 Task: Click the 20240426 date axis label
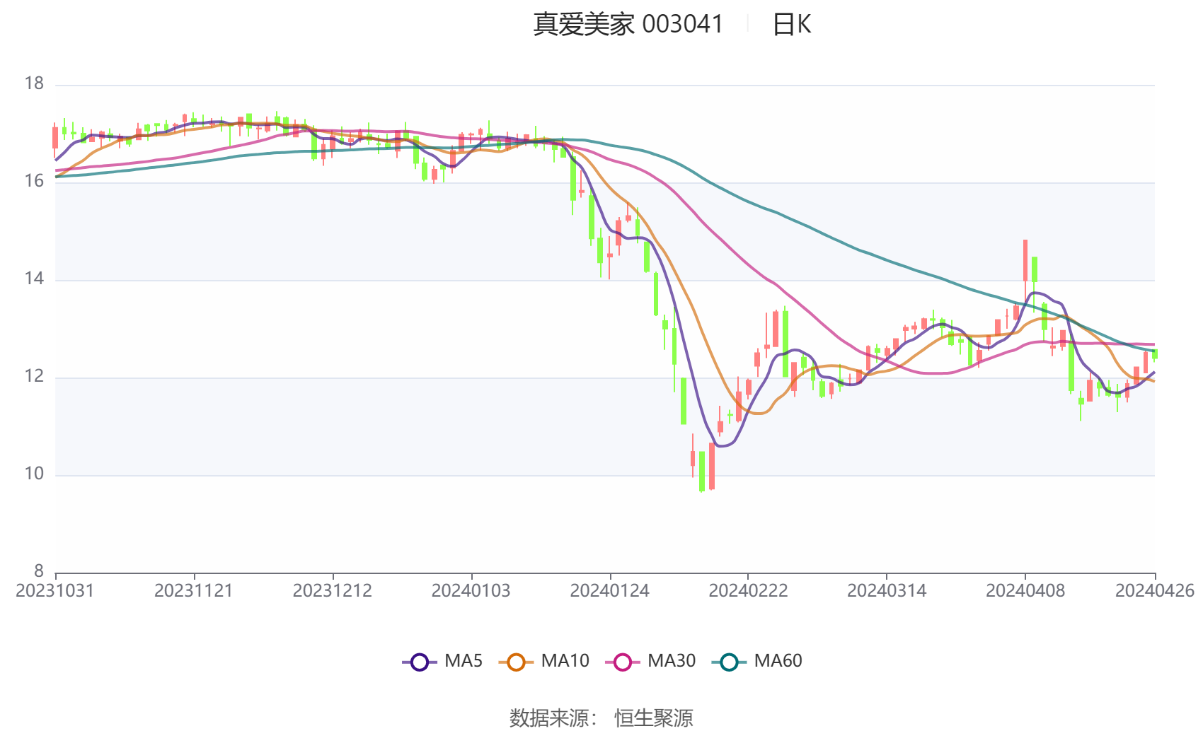tap(1155, 591)
